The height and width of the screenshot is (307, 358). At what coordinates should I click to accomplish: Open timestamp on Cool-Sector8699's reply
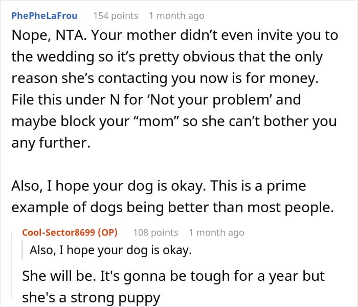coord(216,232)
